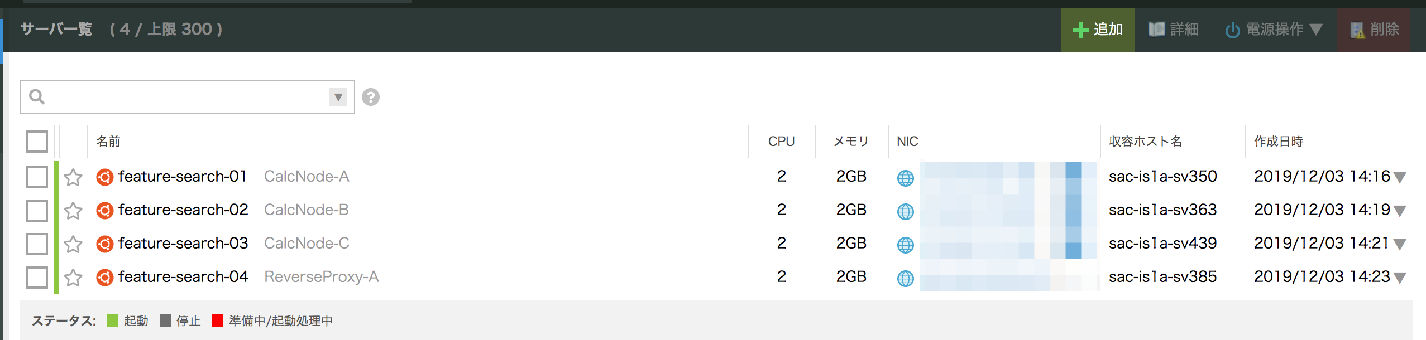Star the feature-search-04 server row
The image size is (1426, 340).
[x=73, y=278]
